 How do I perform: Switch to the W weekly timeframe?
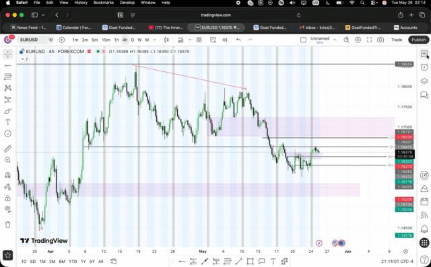pos(139,40)
